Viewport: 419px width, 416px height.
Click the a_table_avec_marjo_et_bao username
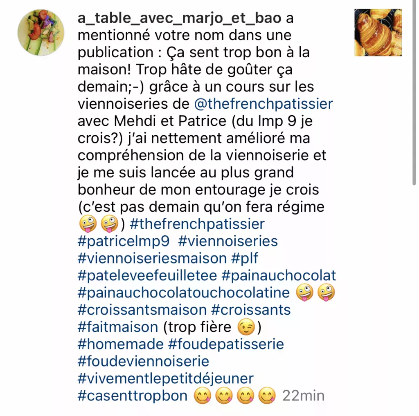[x=179, y=18]
